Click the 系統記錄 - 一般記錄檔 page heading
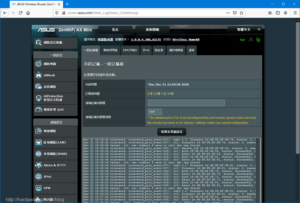This screenshot has height=203, width=300. 104,64
